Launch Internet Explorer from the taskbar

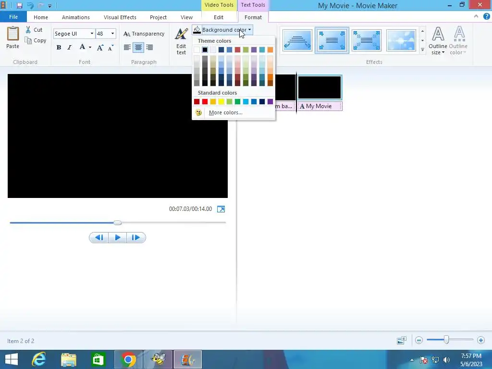pos(39,359)
